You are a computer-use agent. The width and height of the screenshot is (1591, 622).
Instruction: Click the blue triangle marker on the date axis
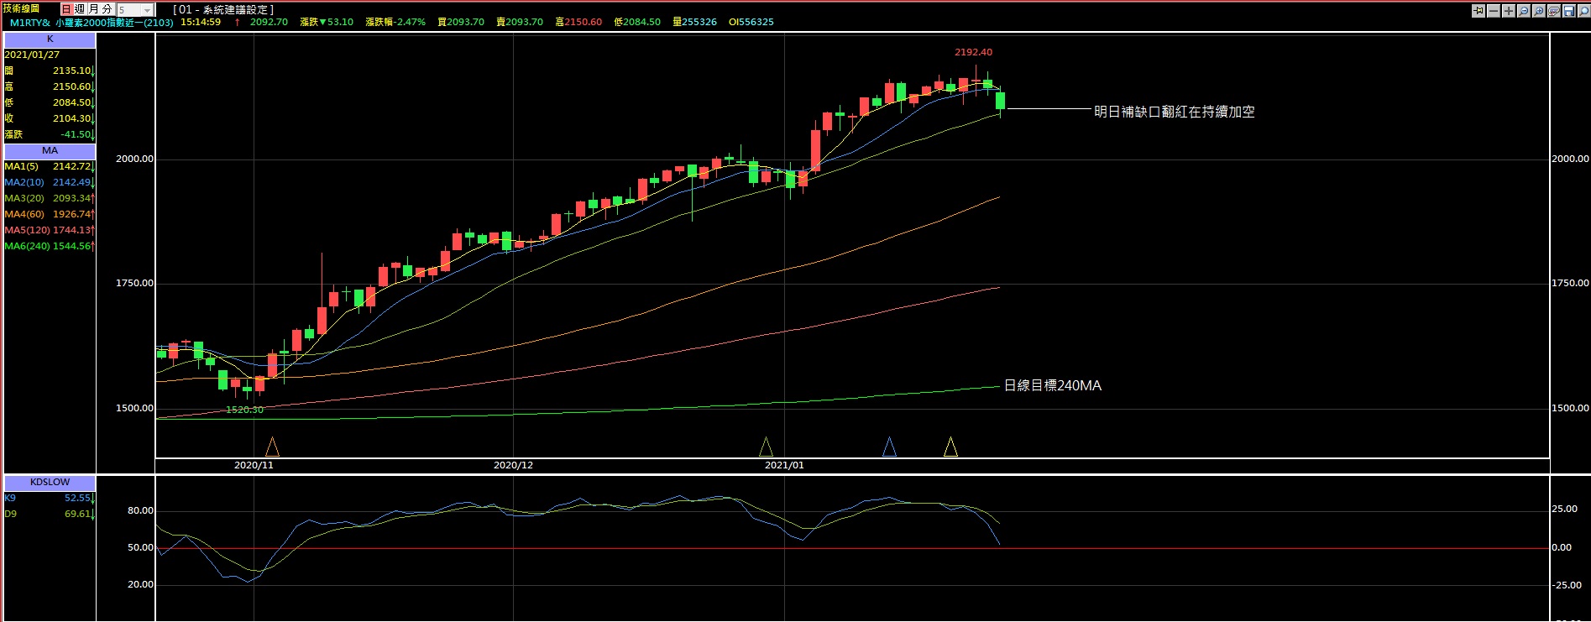click(x=890, y=447)
